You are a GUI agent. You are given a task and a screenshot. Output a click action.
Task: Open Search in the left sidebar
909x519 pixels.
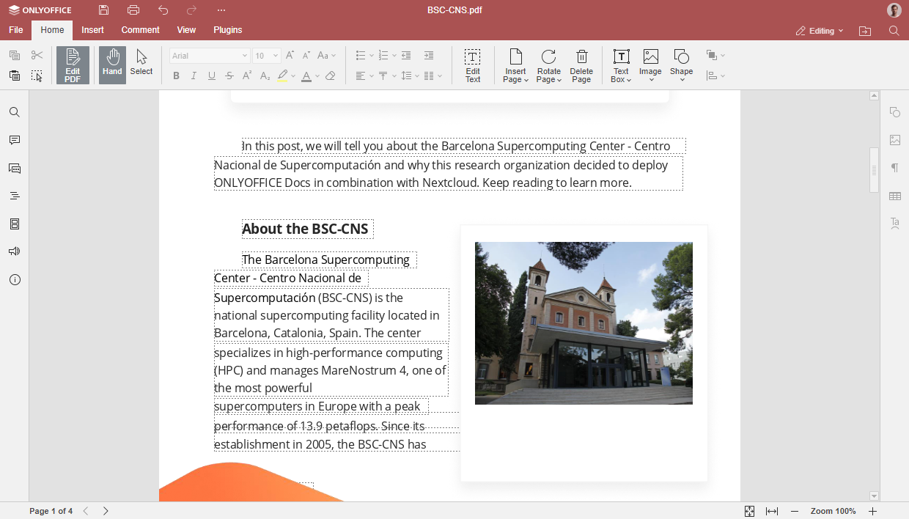click(x=15, y=111)
